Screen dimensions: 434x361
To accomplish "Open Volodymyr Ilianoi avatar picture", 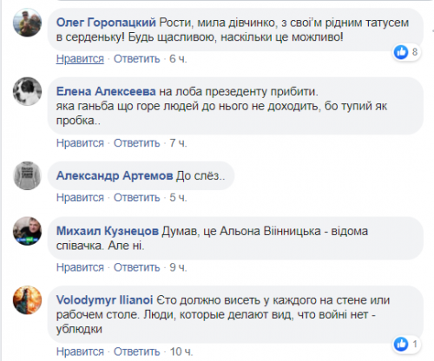I will [x=28, y=300].
